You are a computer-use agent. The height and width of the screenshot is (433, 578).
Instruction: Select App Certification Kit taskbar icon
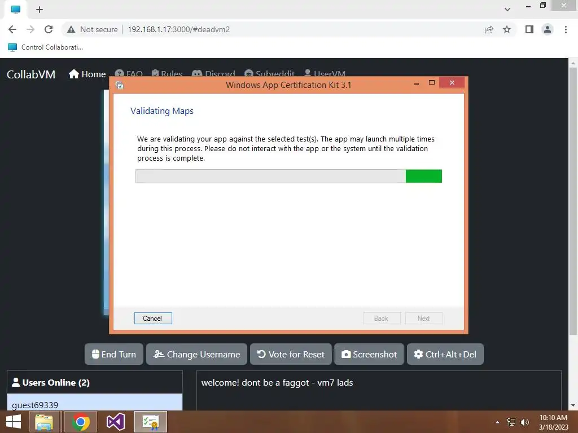[x=150, y=422]
